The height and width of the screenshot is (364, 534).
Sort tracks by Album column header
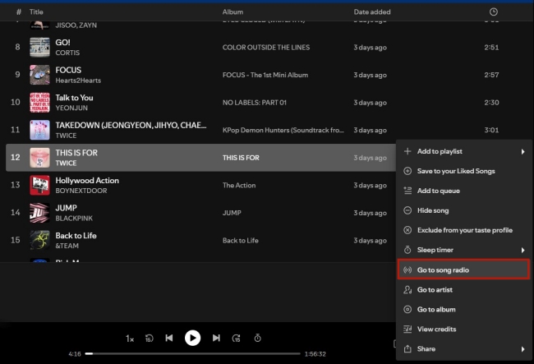coord(232,12)
